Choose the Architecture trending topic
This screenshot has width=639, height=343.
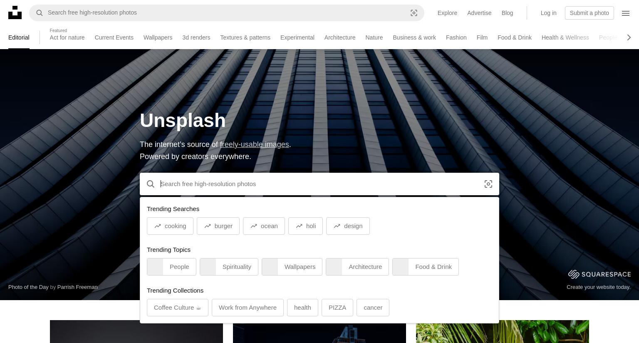coord(357,267)
